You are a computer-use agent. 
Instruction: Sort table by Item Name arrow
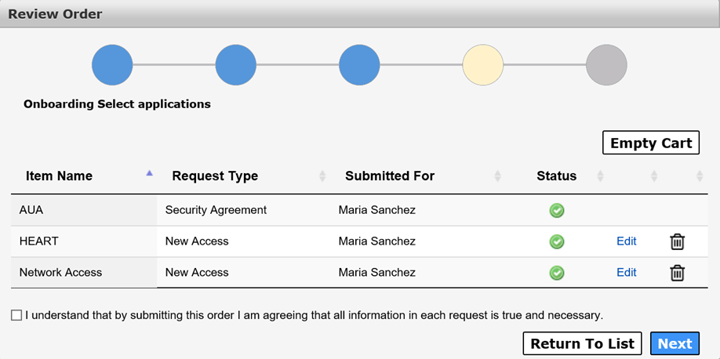click(x=149, y=173)
